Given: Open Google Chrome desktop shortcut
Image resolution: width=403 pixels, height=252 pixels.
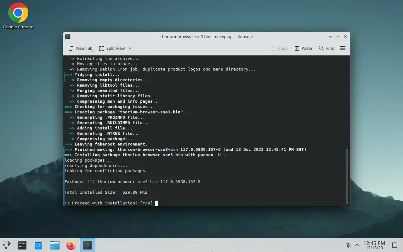Looking at the screenshot, I should 18,16.
